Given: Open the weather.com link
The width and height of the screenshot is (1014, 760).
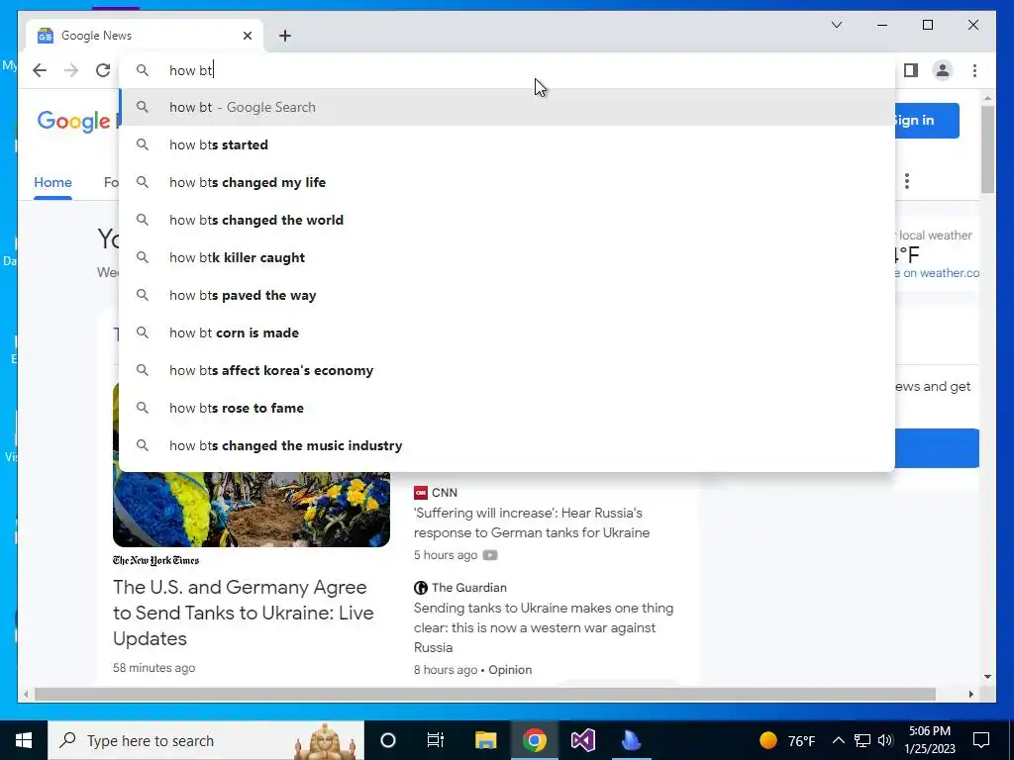Looking at the screenshot, I should [x=937, y=273].
